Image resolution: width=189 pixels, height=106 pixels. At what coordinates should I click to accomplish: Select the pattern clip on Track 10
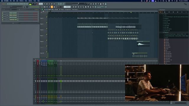click(140, 55)
